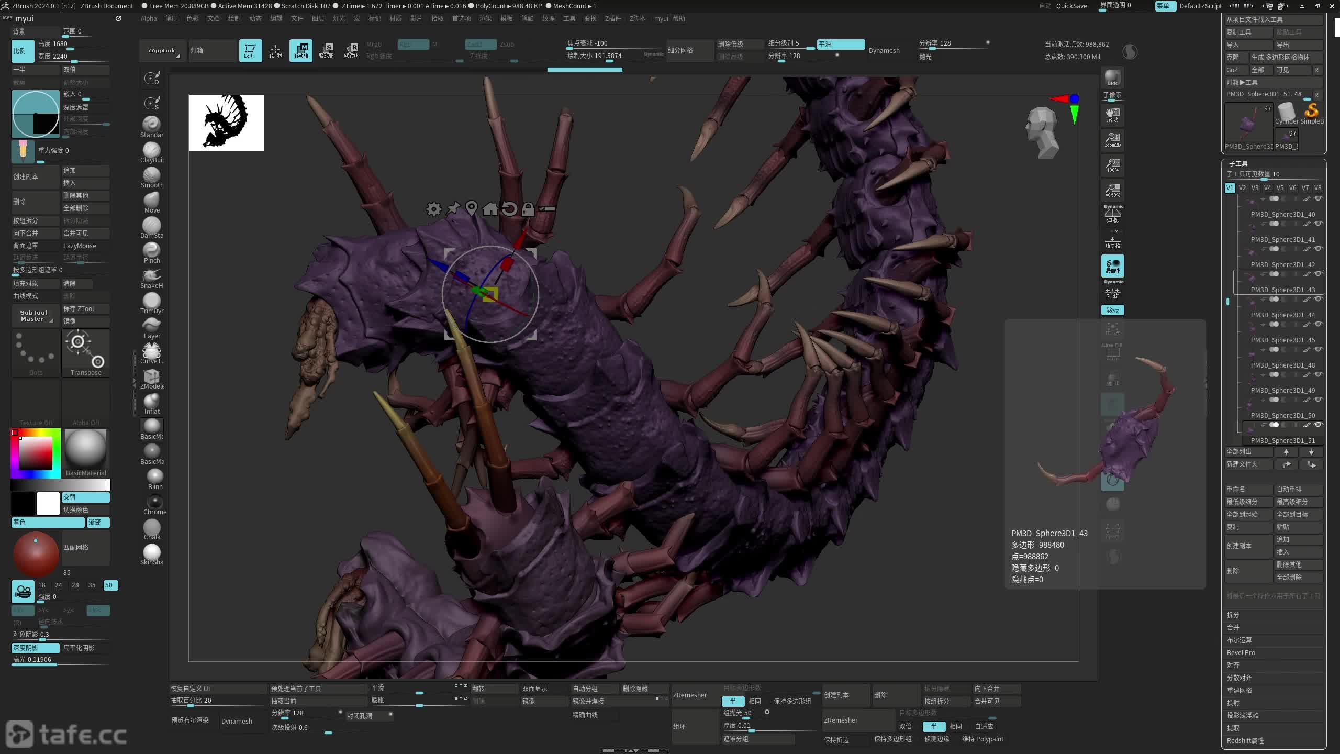Click the BPR render icon
Image resolution: width=1340 pixels, height=754 pixels.
pos(1112,77)
